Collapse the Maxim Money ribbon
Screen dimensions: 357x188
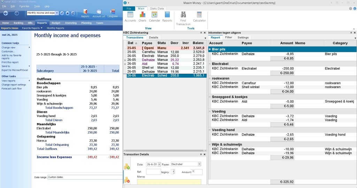click(354, 29)
